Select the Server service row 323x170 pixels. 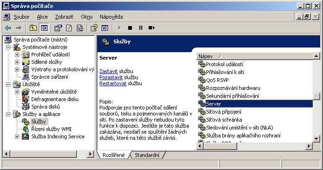tap(255, 104)
